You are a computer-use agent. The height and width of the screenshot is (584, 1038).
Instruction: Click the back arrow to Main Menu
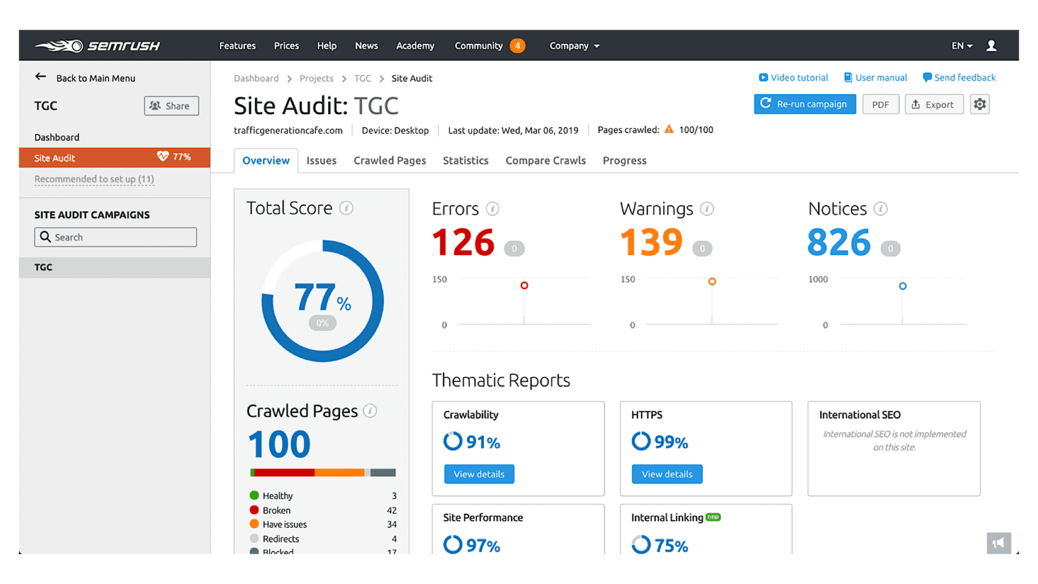pyautogui.click(x=40, y=77)
